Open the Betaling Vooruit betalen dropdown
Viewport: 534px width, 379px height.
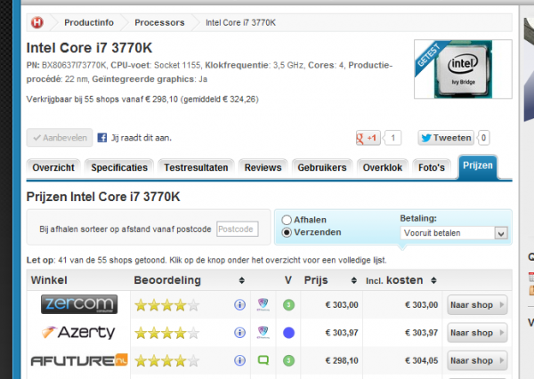454,233
